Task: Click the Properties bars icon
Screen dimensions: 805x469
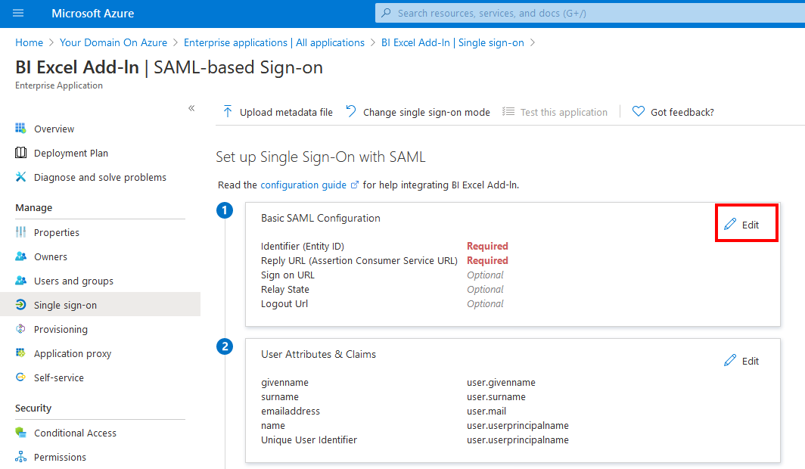Action: 20,232
